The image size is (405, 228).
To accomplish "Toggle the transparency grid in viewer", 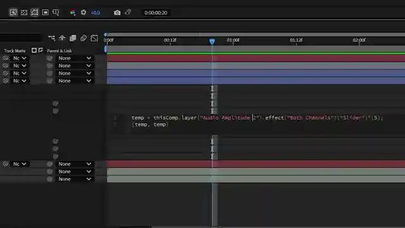I will click(x=24, y=13).
